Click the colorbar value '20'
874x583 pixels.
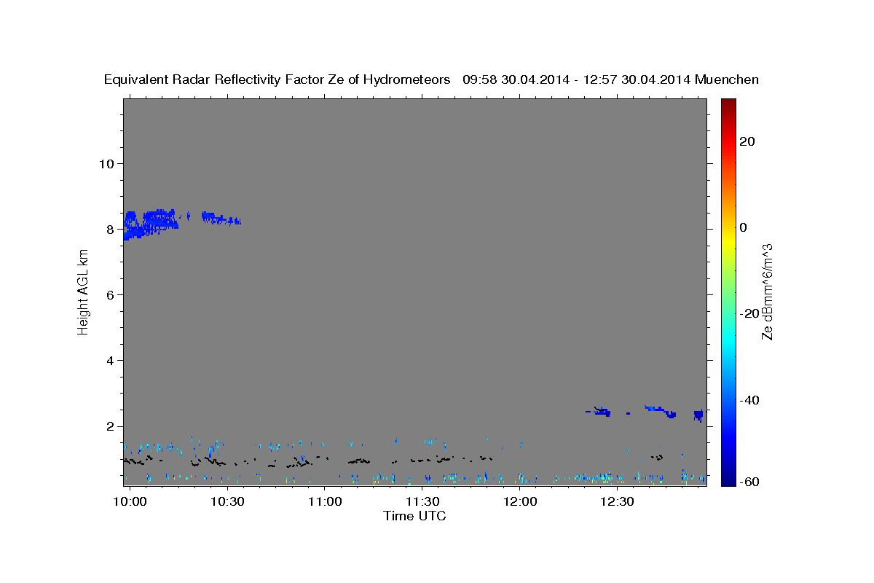[x=746, y=141]
